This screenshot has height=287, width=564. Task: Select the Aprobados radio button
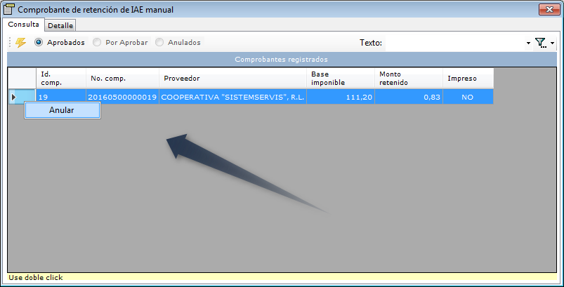click(39, 42)
